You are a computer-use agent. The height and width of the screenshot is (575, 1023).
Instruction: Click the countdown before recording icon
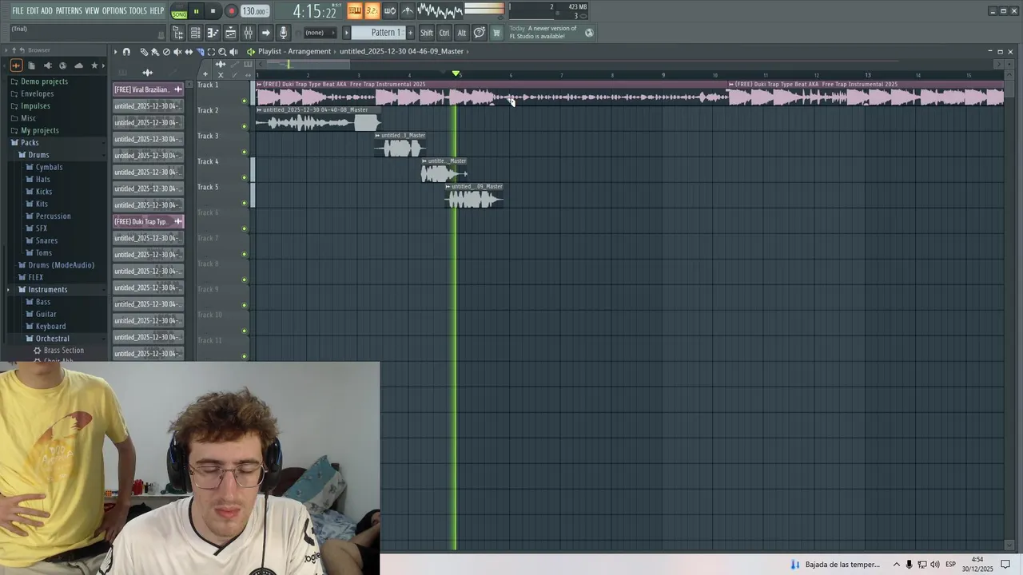tap(372, 10)
